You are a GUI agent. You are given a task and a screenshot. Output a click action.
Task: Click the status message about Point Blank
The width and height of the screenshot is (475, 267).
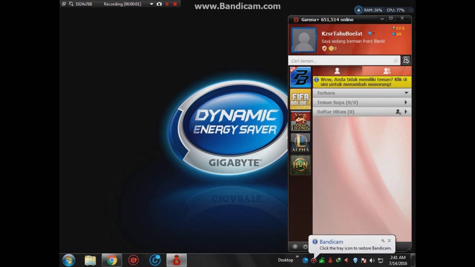tap(353, 41)
